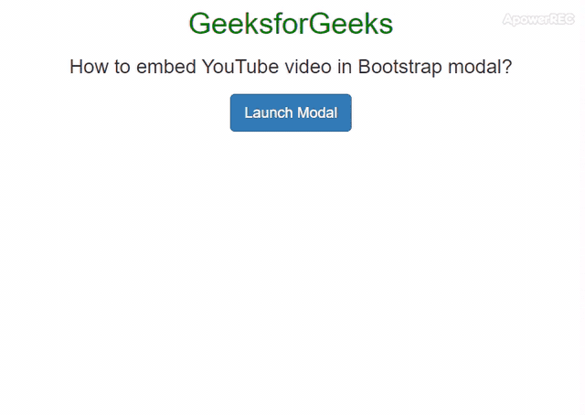The height and width of the screenshot is (415, 585).
Task: Click the final letter s of GeeksforGeeks
Action: click(x=387, y=27)
